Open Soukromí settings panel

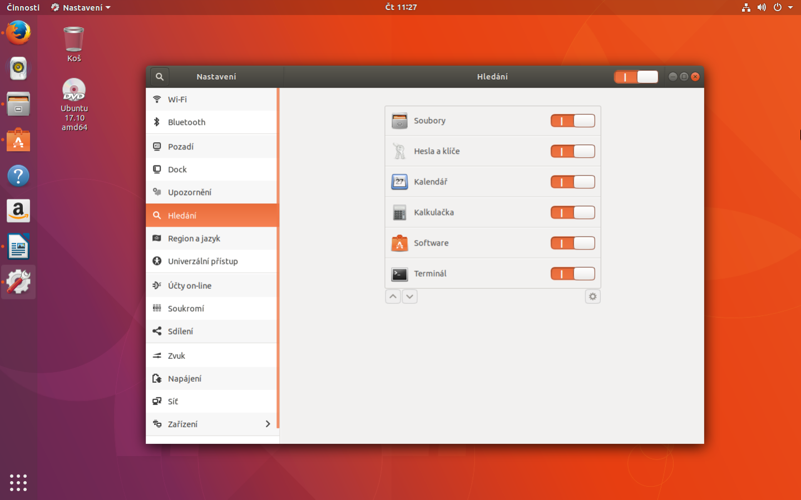click(211, 308)
